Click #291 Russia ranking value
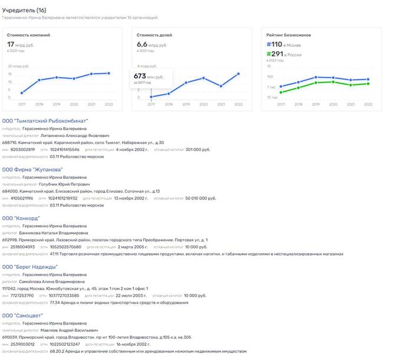The height and width of the screenshot is (357, 401). pos(275,54)
